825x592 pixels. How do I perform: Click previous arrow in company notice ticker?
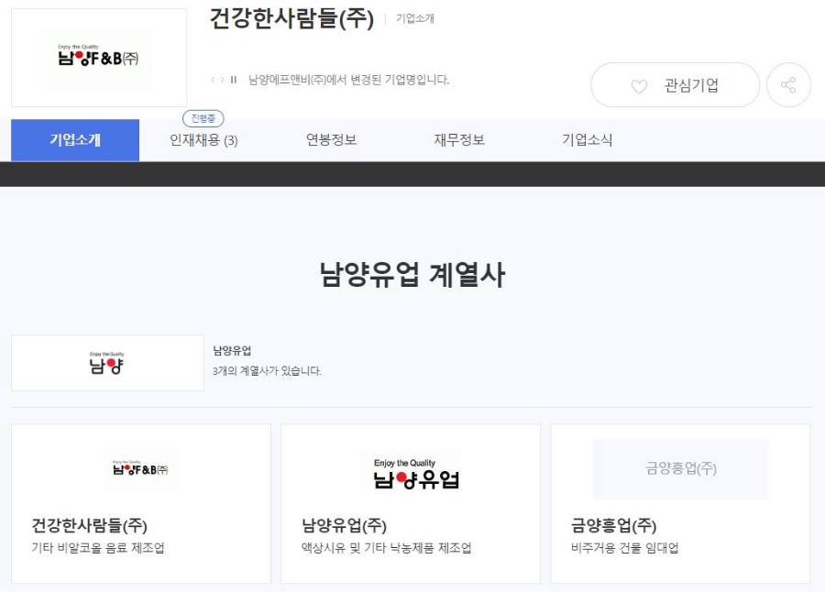[x=213, y=80]
